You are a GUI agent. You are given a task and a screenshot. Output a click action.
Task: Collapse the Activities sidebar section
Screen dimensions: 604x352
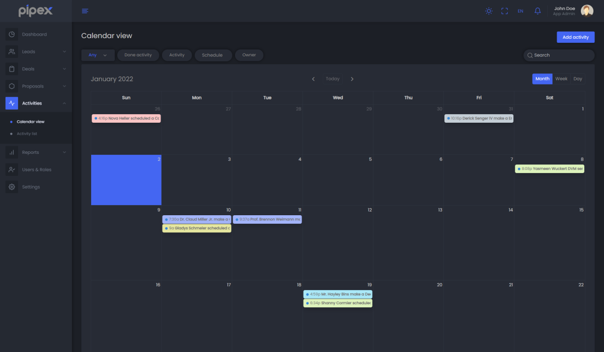tap(64, 103)
